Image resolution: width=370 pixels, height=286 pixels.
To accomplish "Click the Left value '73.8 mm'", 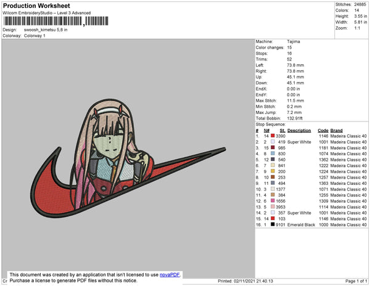I will coord(295,65).
